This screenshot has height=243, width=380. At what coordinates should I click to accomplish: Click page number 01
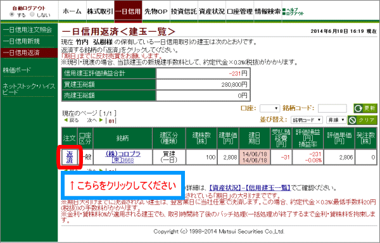111,121
